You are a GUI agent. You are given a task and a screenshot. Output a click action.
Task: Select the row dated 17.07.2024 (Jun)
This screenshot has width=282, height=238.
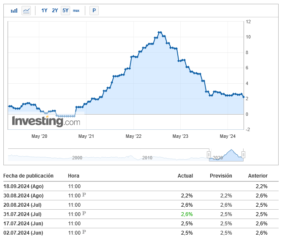pyautogui.click(x=141, y=224)
